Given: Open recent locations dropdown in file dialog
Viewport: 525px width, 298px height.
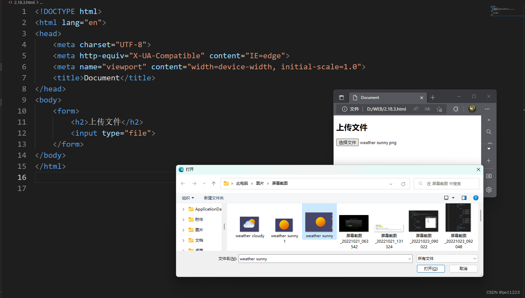Looking at the screenshot, I should (x=204, y=183).
